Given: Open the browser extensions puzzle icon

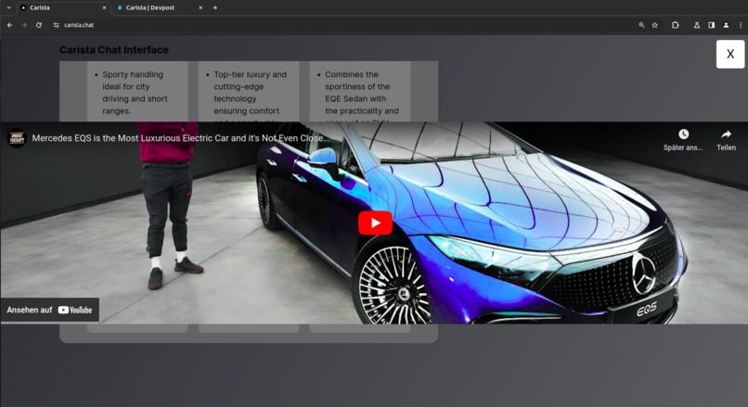Looking at the screenshot, I should [x=675, y=25].
